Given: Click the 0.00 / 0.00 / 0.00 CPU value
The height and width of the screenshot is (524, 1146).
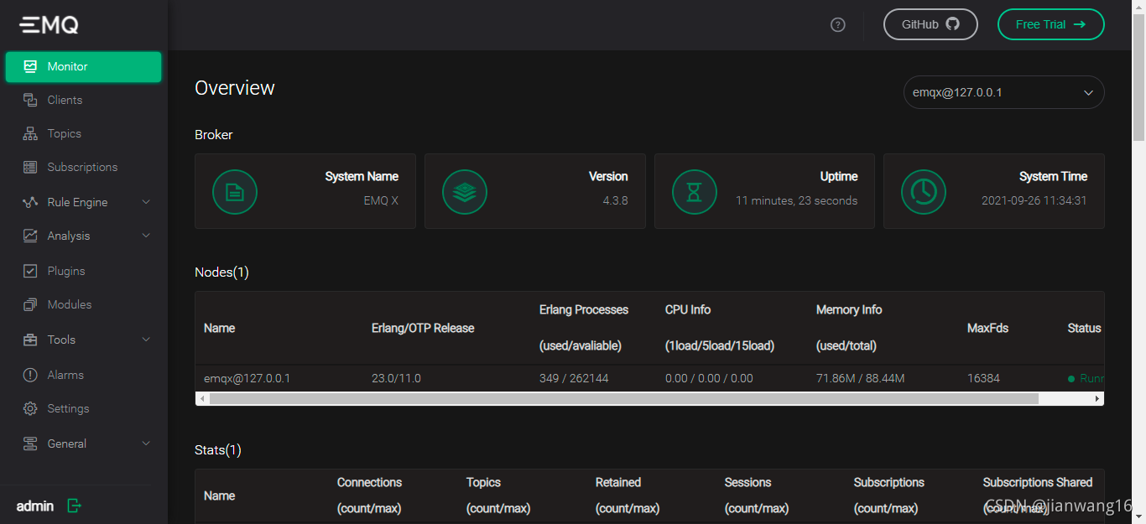Looking at the screenshot, I should [x=709, y=378].
